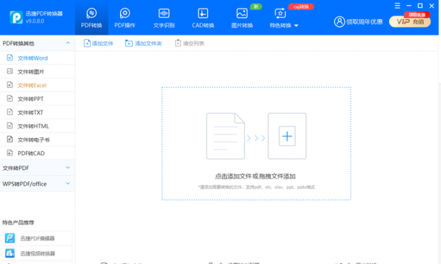441x264 pixels.
Task: Select 文件转TXT in sidebar
Action: (x=37, y=112)
